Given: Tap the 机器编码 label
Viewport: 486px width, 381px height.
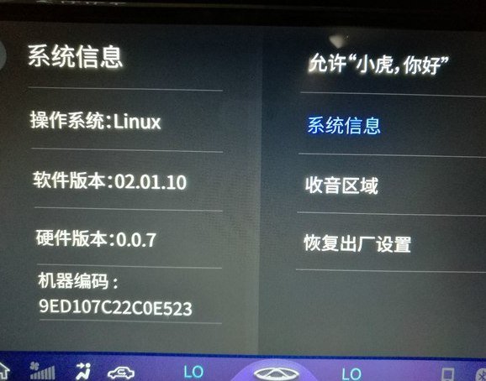Looking at the screenshot, I should pos(78,281).
